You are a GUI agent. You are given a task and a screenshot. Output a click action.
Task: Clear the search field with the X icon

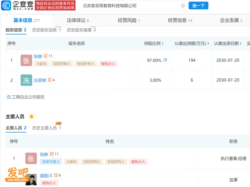click(x=183, y=6)
